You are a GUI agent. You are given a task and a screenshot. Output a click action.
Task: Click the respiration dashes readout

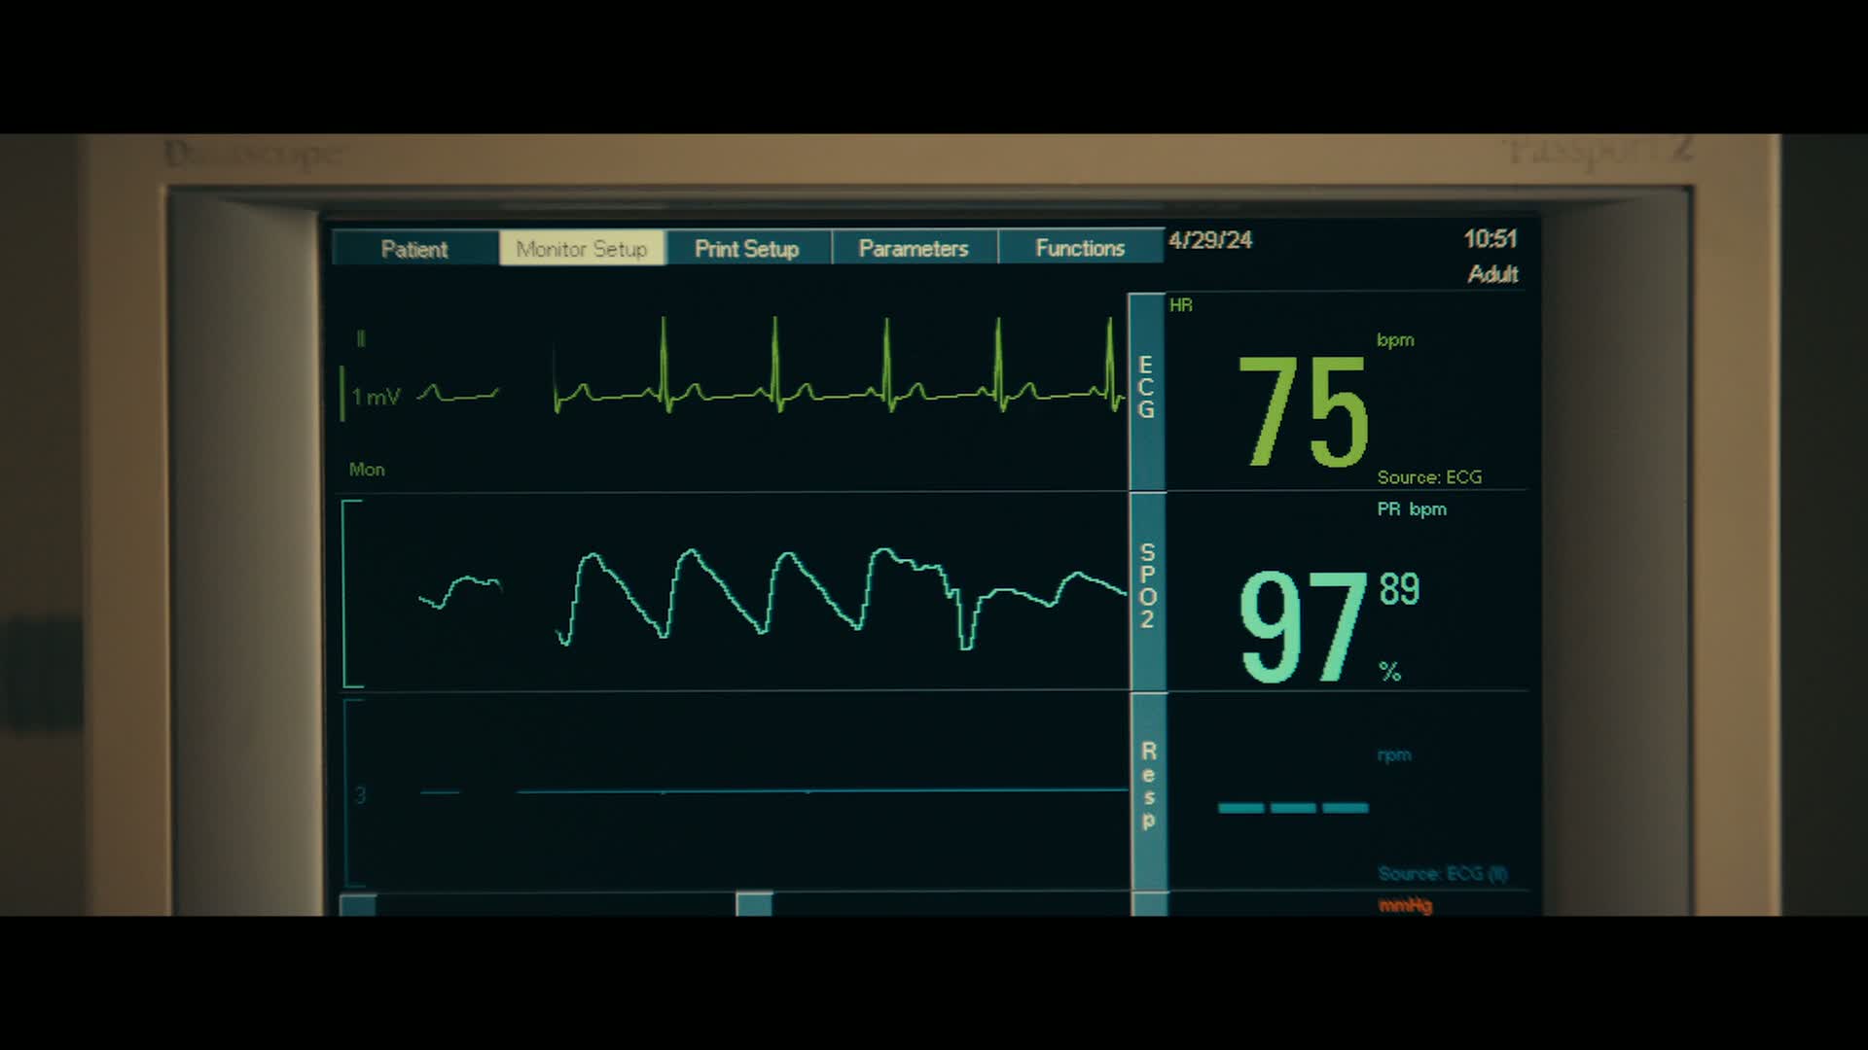coord(1293,808)
